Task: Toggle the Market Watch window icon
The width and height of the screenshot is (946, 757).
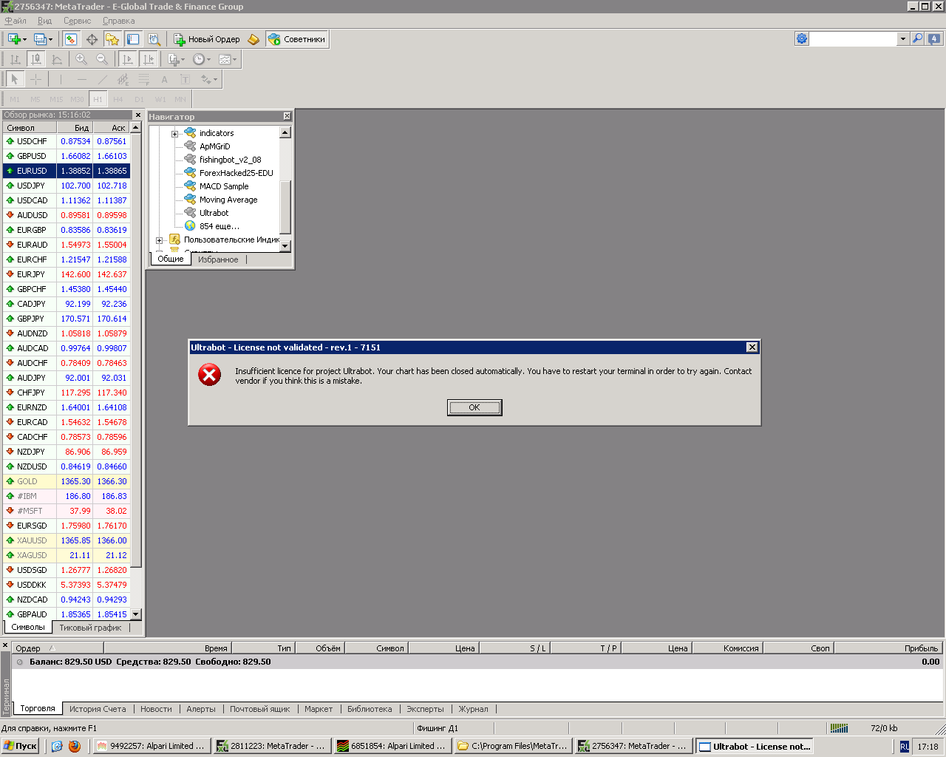Action: click(x=71, y=39)
